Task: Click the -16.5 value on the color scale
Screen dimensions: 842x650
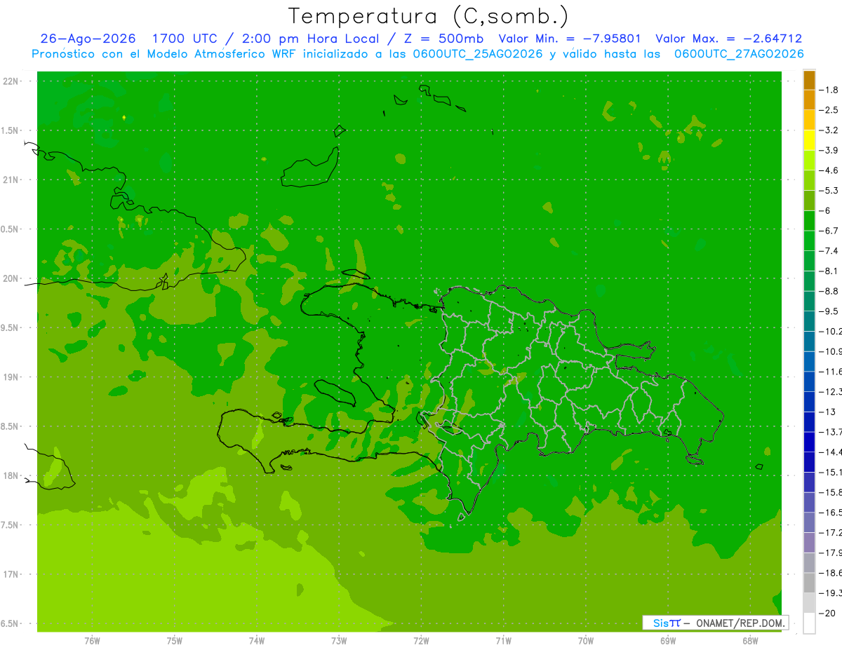Action: [x=831, y=513]
